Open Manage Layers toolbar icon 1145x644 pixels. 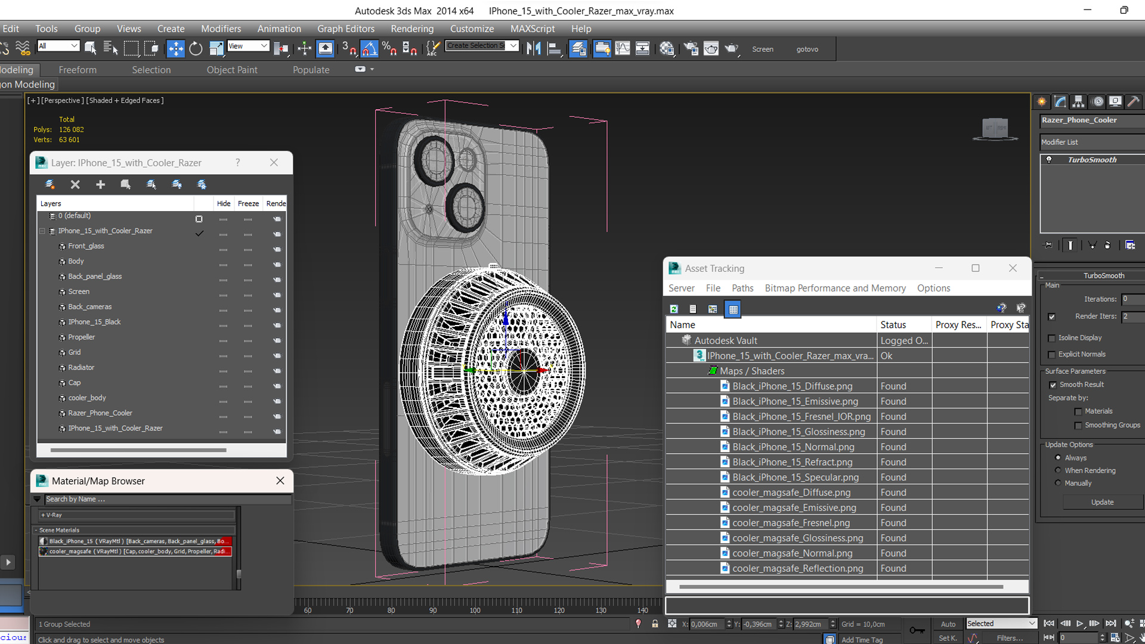[x=578, y=48]
